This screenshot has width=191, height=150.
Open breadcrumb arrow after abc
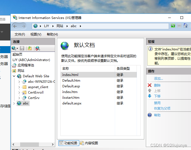pyautogui.click(x=81, y=26)
